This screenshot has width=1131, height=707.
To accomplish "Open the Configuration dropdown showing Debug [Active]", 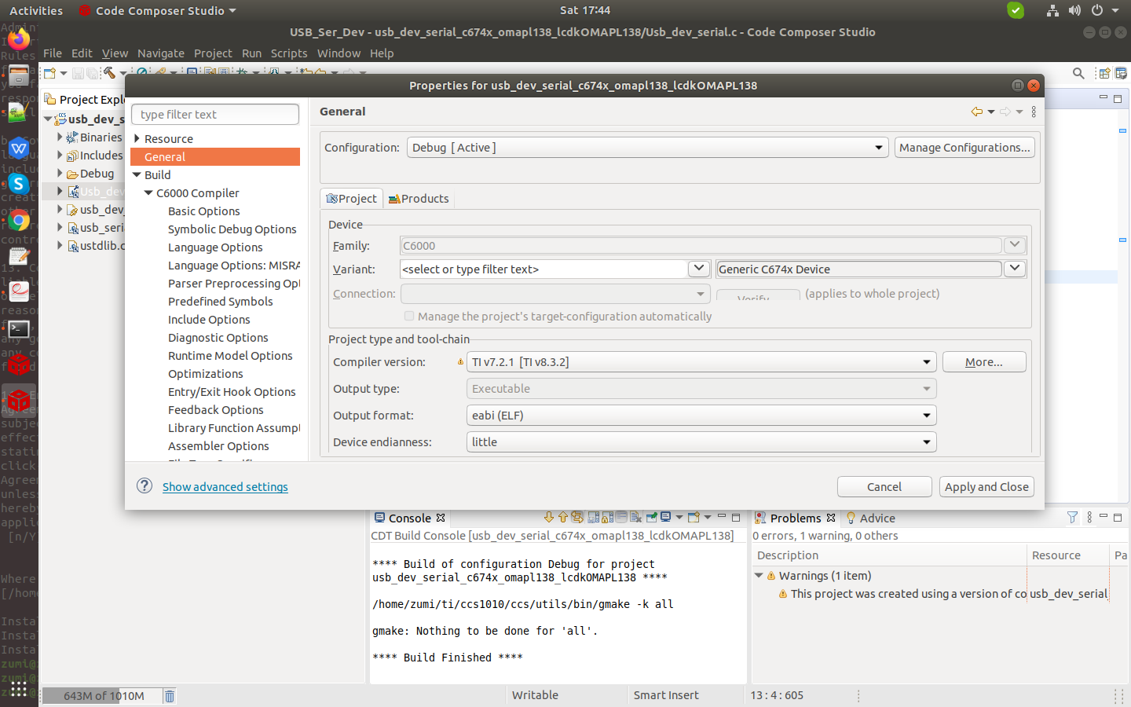I will point(648,148).
